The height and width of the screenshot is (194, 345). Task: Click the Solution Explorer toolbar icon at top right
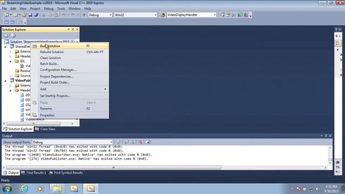coord(222,15)
